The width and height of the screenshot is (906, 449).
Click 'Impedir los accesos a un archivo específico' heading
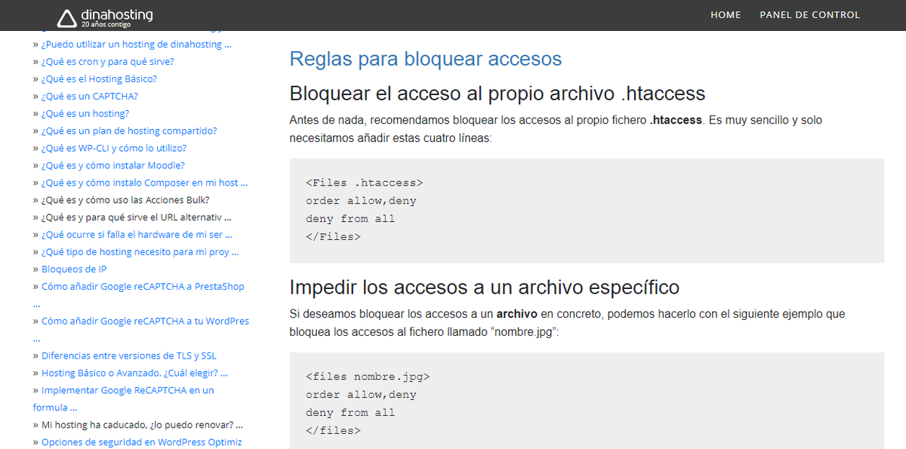485,288
